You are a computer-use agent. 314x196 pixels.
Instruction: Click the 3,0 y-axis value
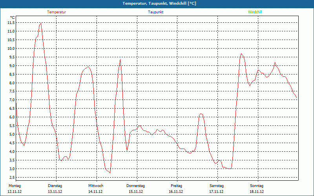point(12,169)
